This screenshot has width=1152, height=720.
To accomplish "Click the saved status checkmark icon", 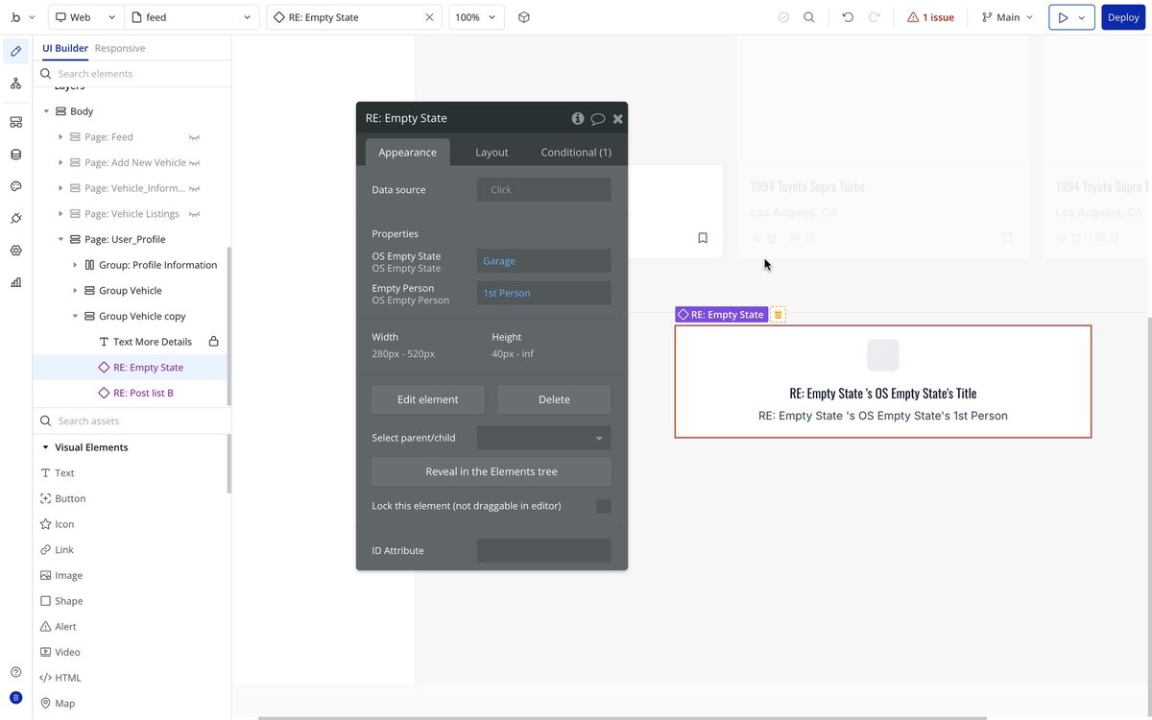I will tap(783, 17).
